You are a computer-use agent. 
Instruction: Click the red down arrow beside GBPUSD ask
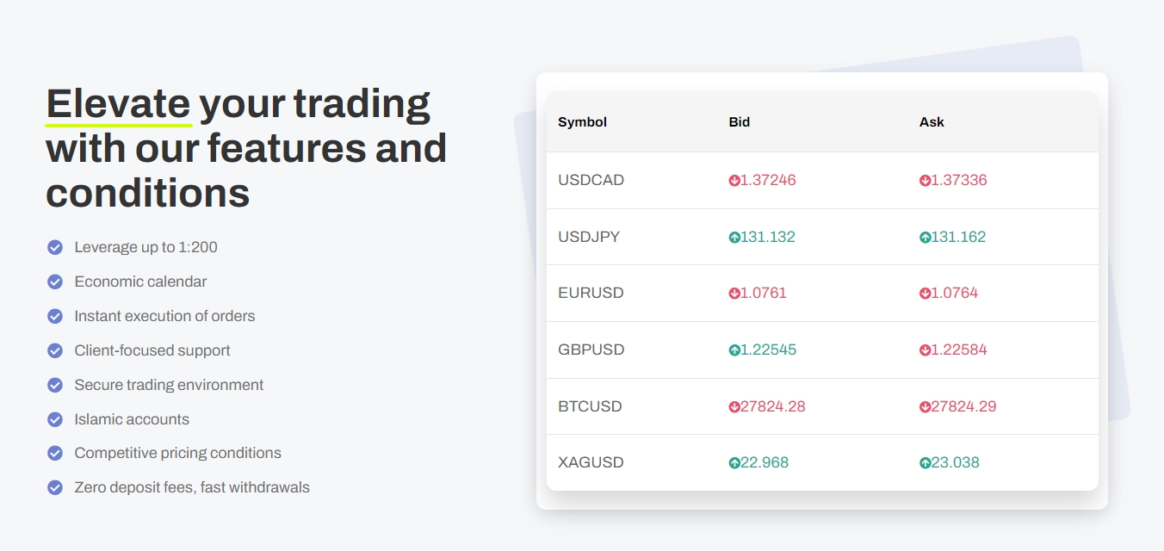pos(926,350)
